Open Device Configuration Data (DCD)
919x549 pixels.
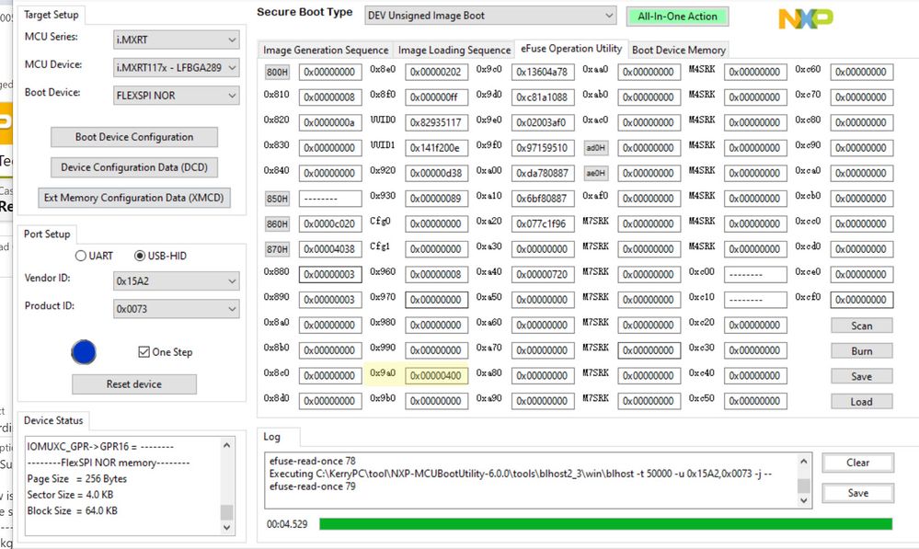134,167
